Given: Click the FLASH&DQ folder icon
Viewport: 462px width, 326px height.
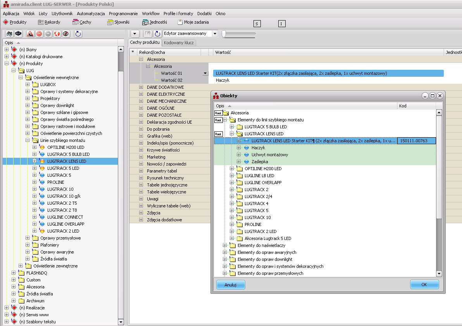Looking at the screenshot, I should (x=21, y=273).
